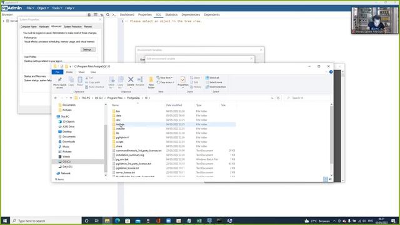Select Computer Name tab in System Properties
400x225 pixels.
(29, 26)
